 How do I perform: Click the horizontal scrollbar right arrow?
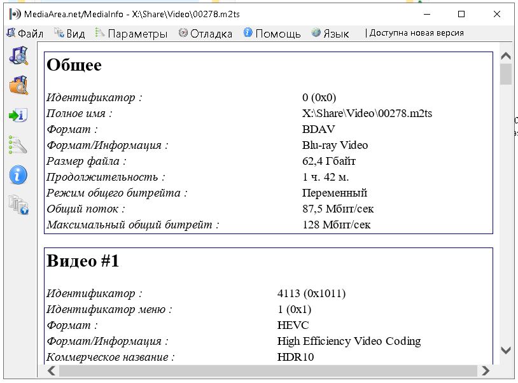(486, 370)
